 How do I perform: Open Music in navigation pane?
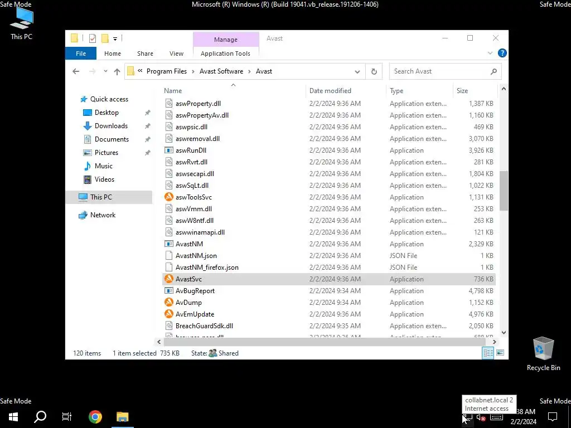[103, 166]
